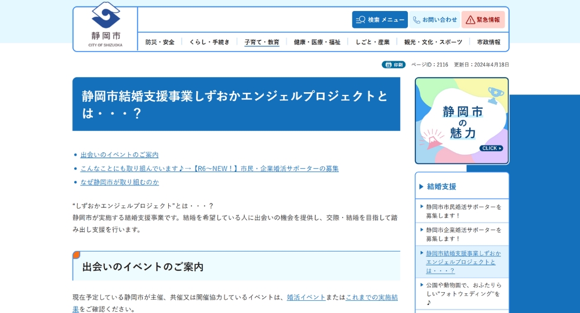Open 静岡市市民婚活サポーター sidebar item

coord(463,211)
